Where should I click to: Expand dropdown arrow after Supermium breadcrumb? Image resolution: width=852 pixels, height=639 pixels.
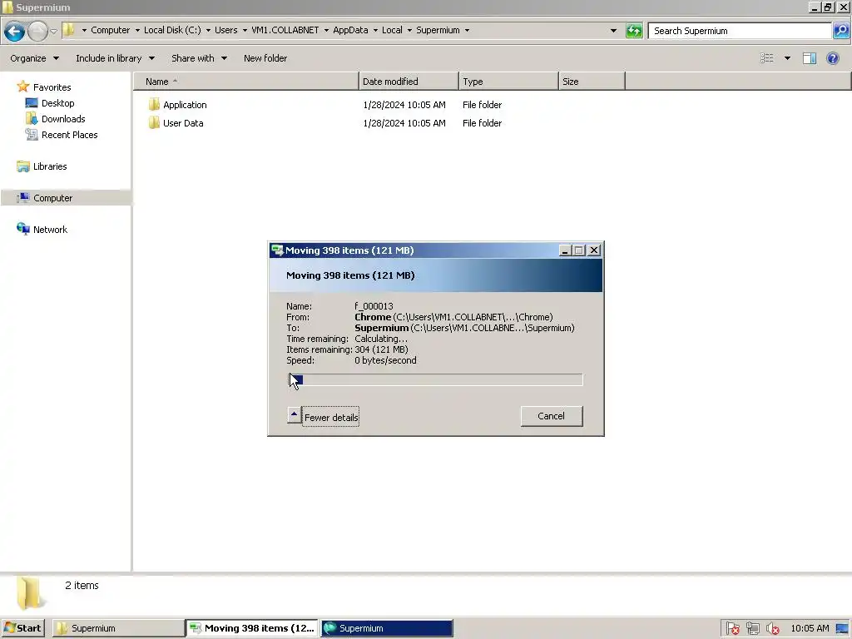(467, 31)
